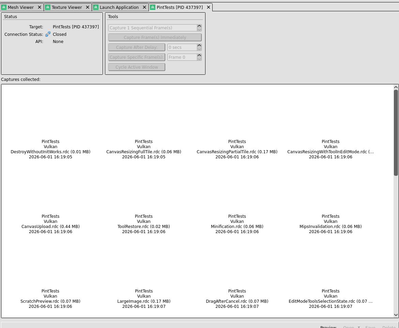This screenshot has width=399, height=328.
Task: Click the Target value 'PintTests [PID 437397]'
Action: 76,27
